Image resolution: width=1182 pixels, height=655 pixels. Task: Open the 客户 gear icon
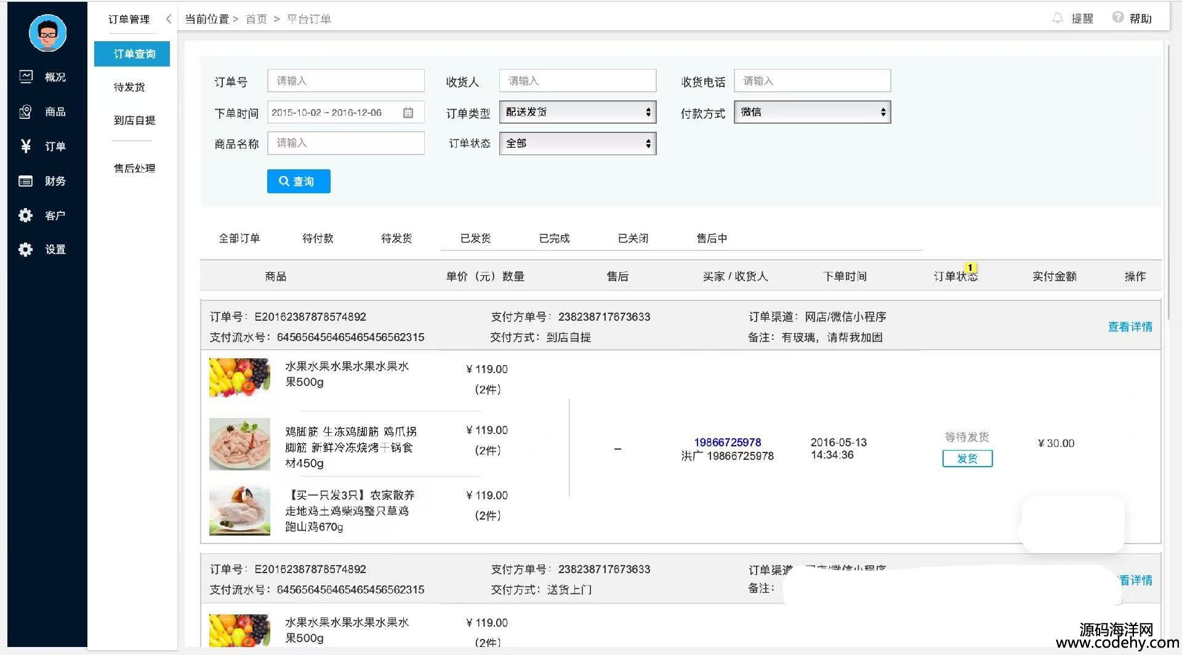(x=26, y=215)
